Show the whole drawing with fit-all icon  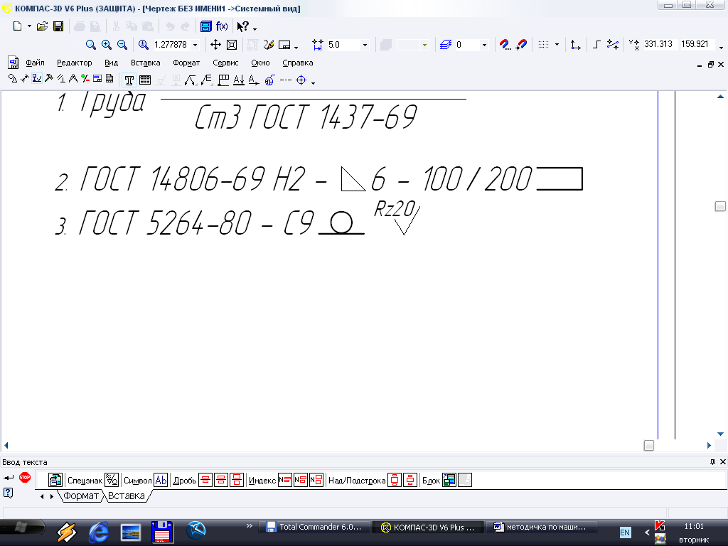232,45
